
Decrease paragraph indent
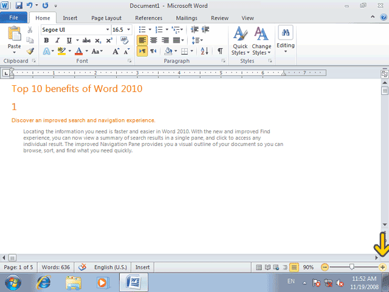click(x=194, y=30)
